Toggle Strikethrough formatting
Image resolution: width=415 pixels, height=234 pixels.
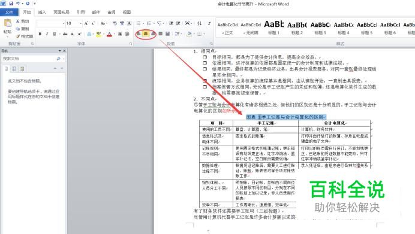click(x=65, y=34)
